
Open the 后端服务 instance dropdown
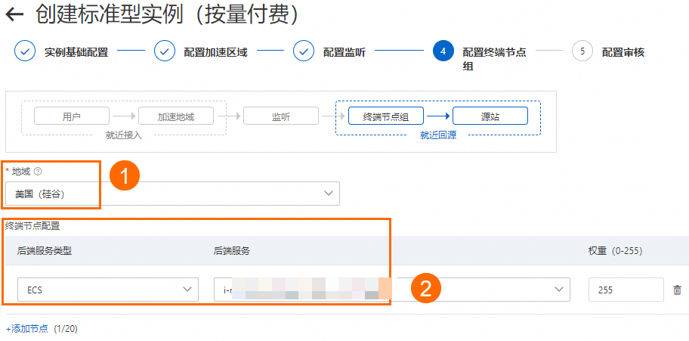click(392, 290)
